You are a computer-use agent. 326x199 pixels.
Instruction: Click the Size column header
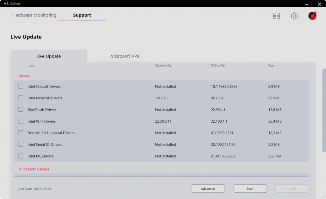pos(271,66)
